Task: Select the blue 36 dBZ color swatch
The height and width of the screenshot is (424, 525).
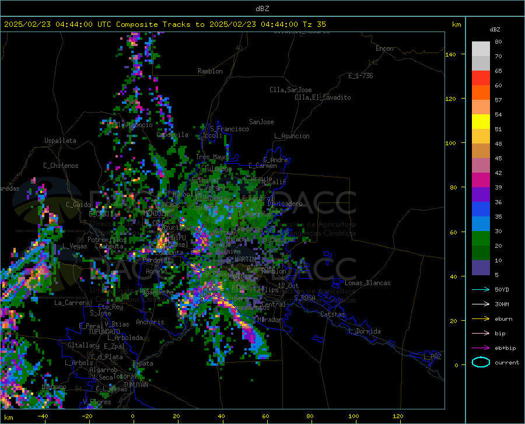Action: coord(481,209)
